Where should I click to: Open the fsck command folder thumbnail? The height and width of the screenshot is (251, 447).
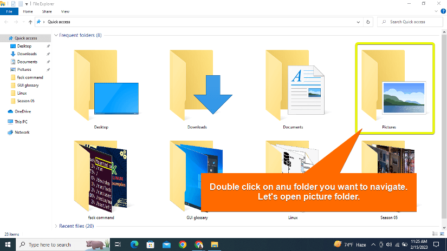coord(100,176)
